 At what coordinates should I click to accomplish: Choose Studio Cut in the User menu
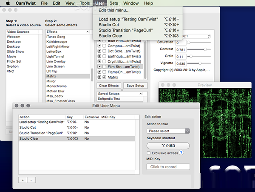pyautogui.click(x=138, y=25)
